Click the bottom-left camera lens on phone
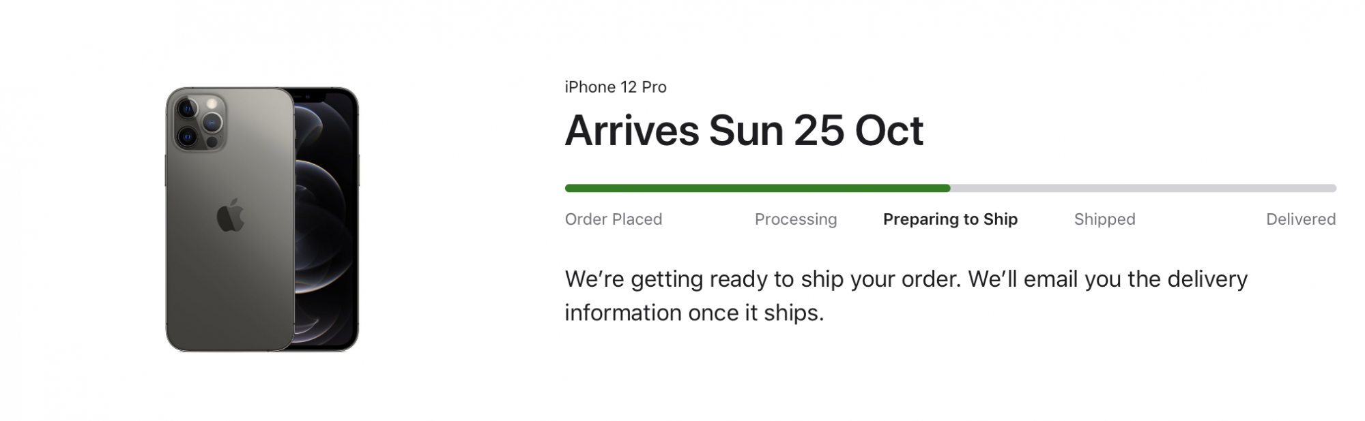 point(187,137)
